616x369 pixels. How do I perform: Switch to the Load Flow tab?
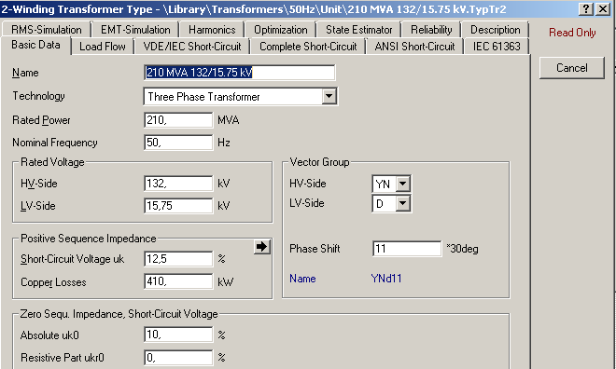103,47
